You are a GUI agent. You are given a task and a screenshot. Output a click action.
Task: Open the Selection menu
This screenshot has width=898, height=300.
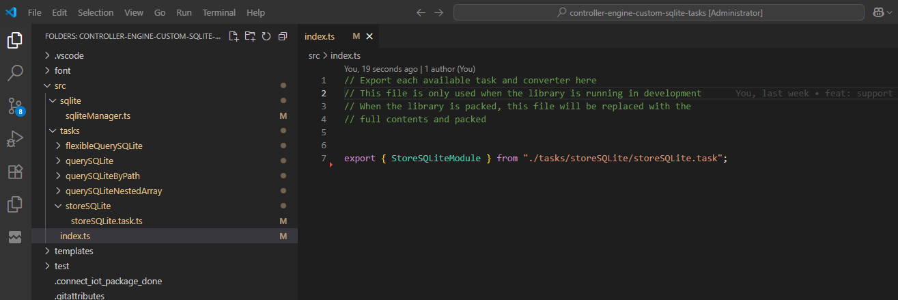pos(96,12)
